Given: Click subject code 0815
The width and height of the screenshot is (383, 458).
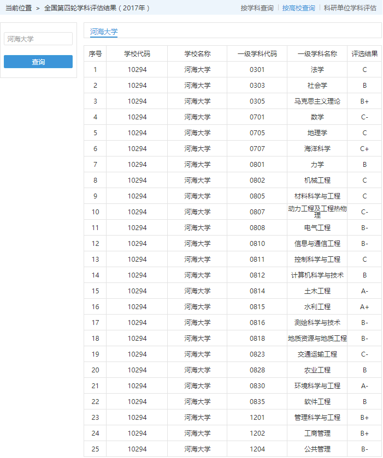Looking at the screenshot, I should point(257,306).
